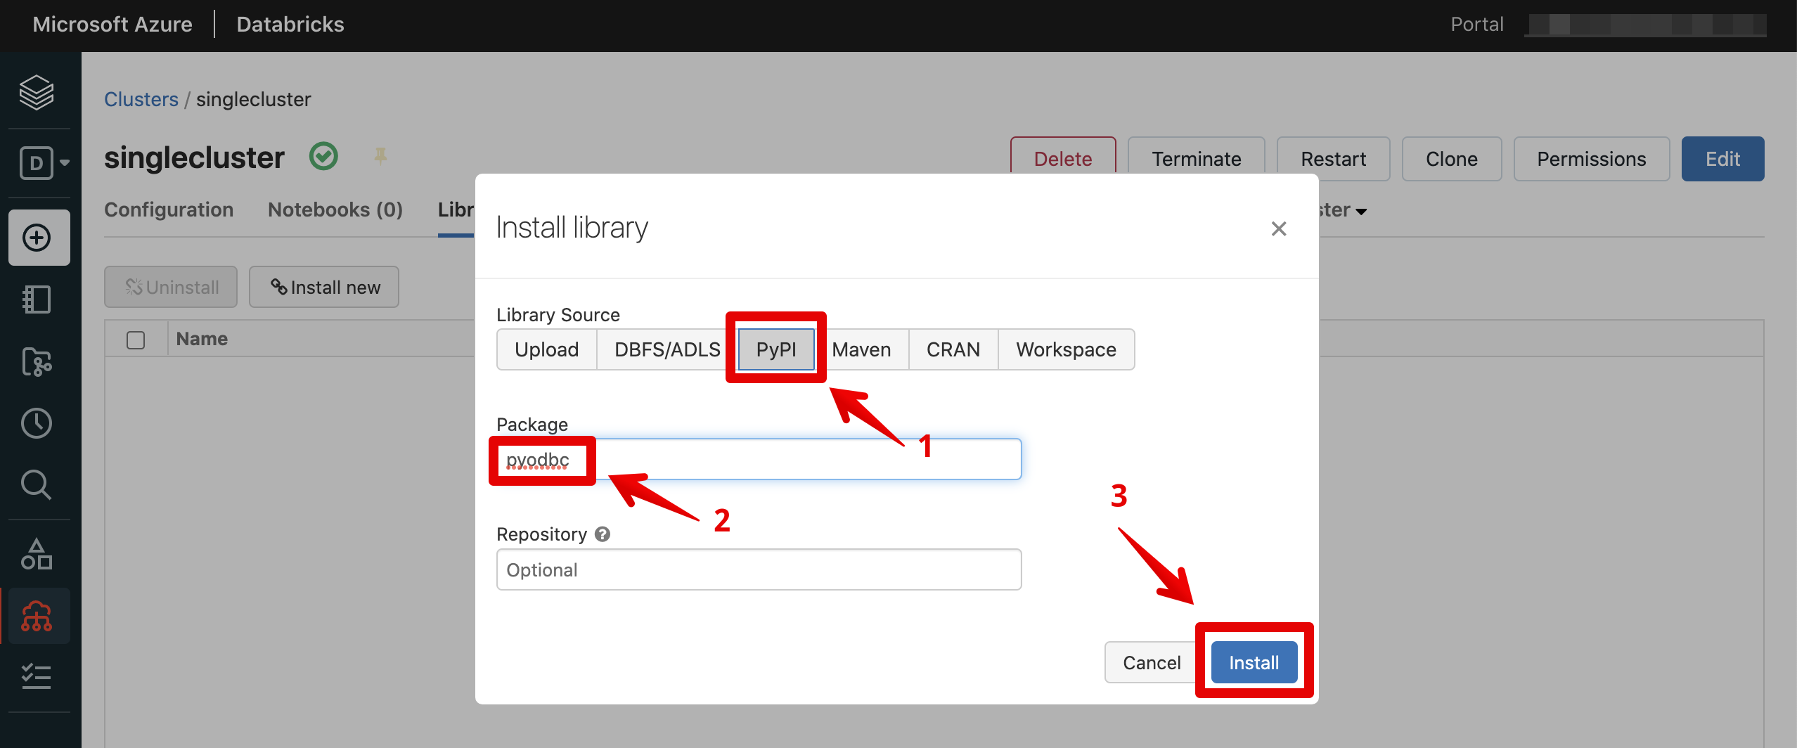Pin the singlecluster using the pin icon
The image size is (1797, 748).
tap(380, 156)
